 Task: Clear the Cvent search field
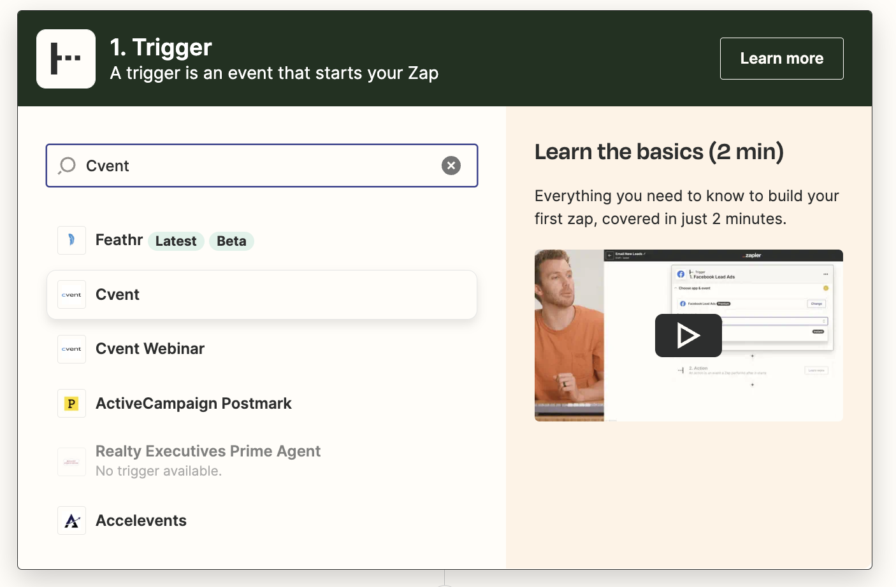point(451,166)
